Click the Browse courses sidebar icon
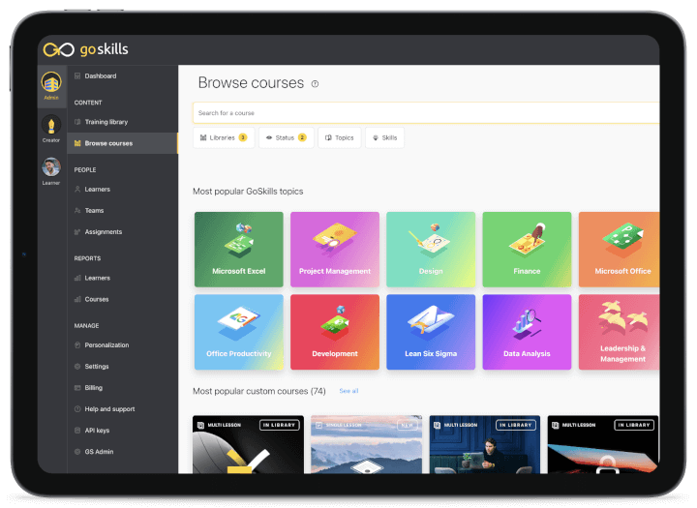The width and height of the screenshot is (697, 508). [x=77, y=143]
